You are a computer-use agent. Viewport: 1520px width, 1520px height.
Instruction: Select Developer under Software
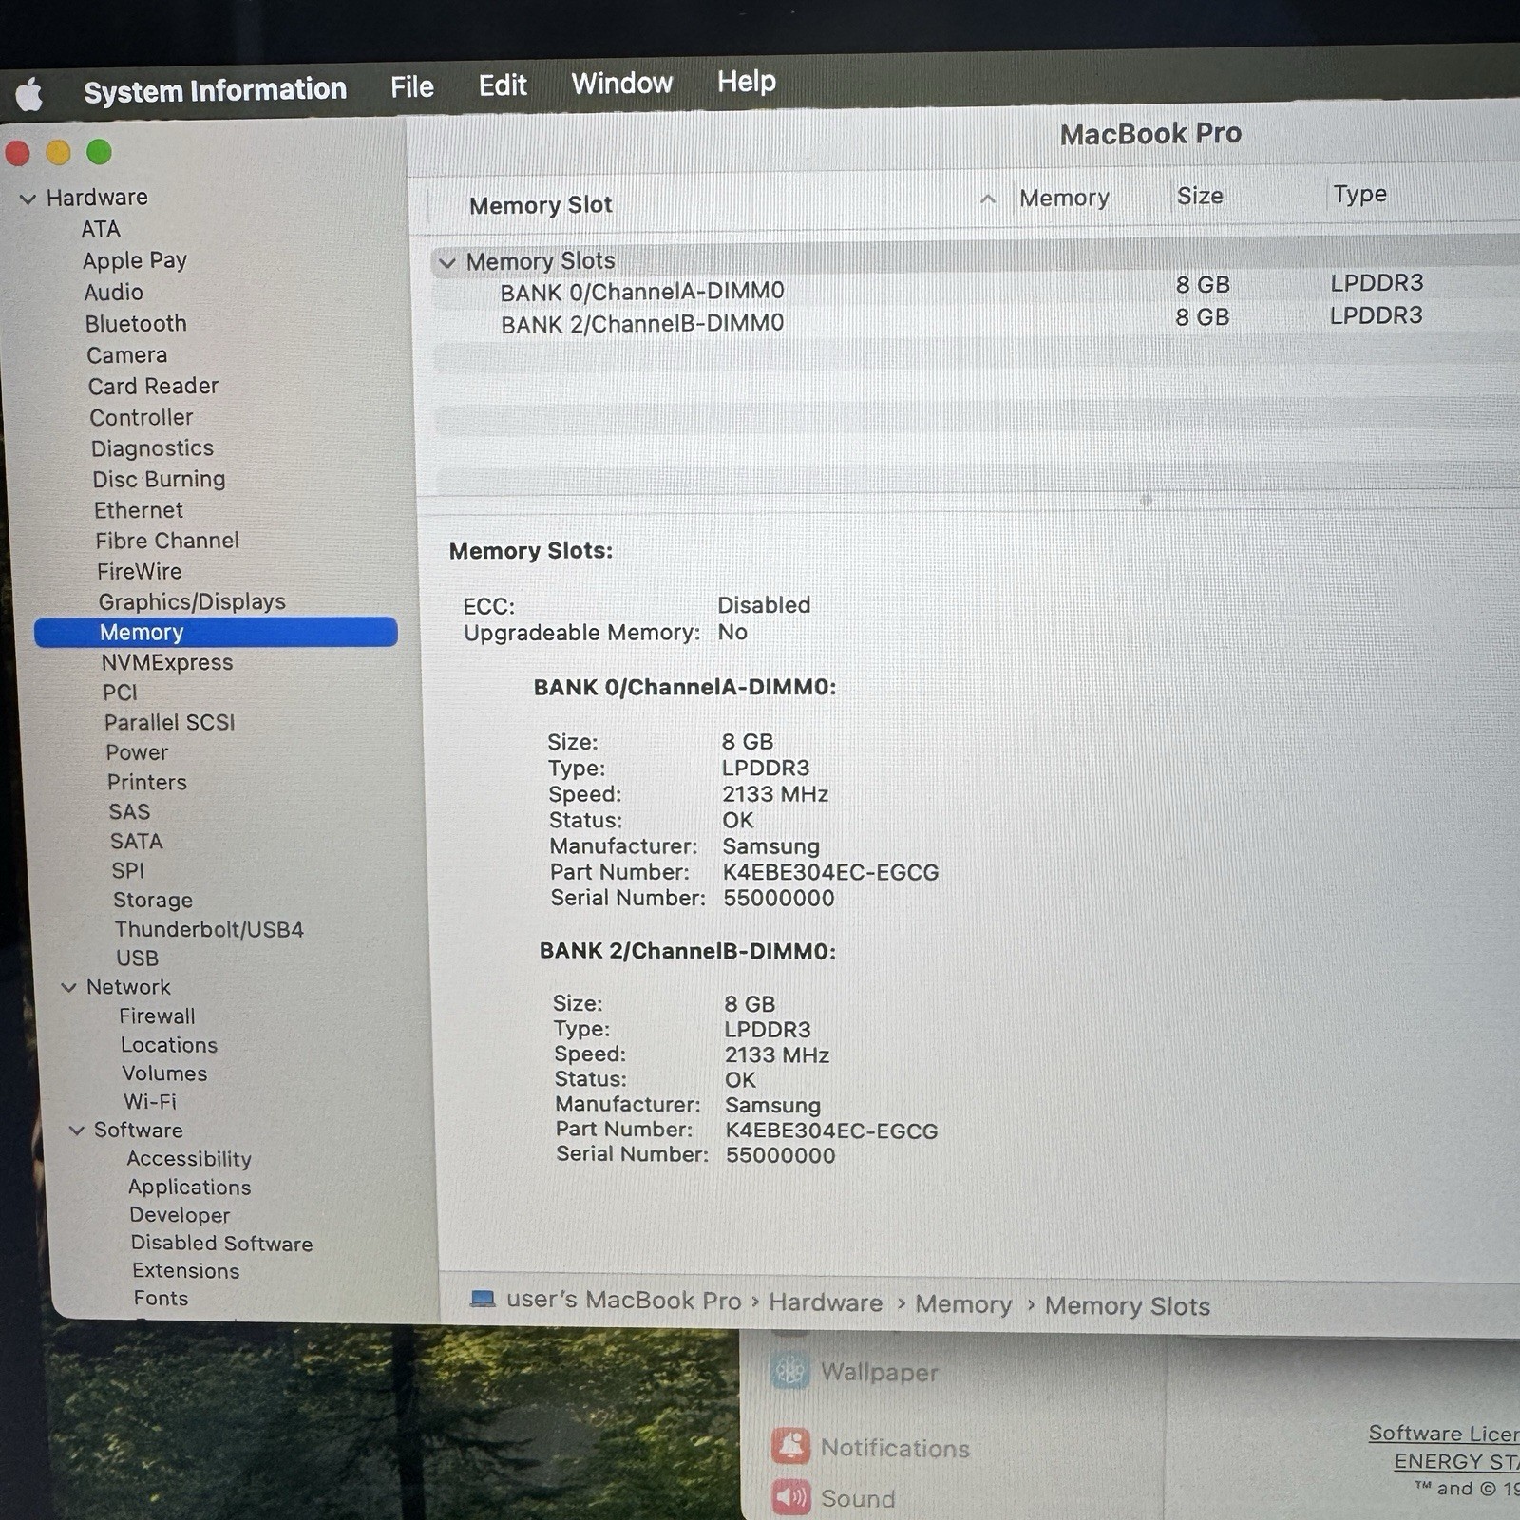(180, 1215)
